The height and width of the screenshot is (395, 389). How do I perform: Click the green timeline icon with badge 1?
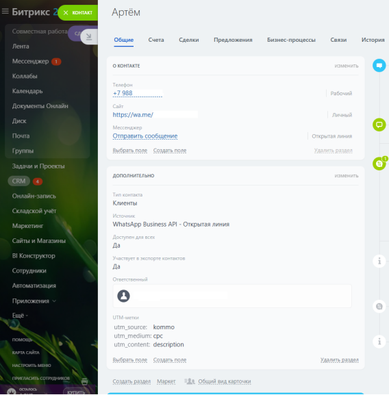379,164
